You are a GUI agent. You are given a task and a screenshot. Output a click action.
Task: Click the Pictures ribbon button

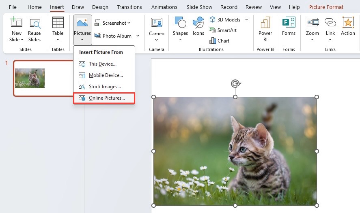82,29
